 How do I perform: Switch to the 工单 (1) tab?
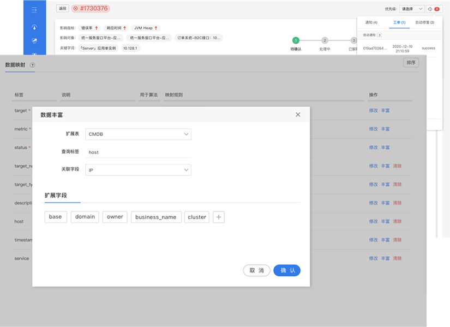tap(399, 22)
